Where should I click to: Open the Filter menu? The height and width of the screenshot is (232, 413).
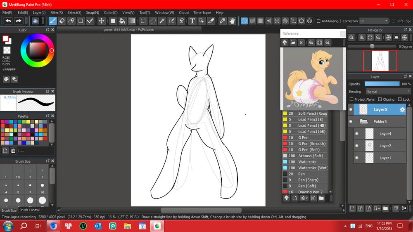pos(56,13)
